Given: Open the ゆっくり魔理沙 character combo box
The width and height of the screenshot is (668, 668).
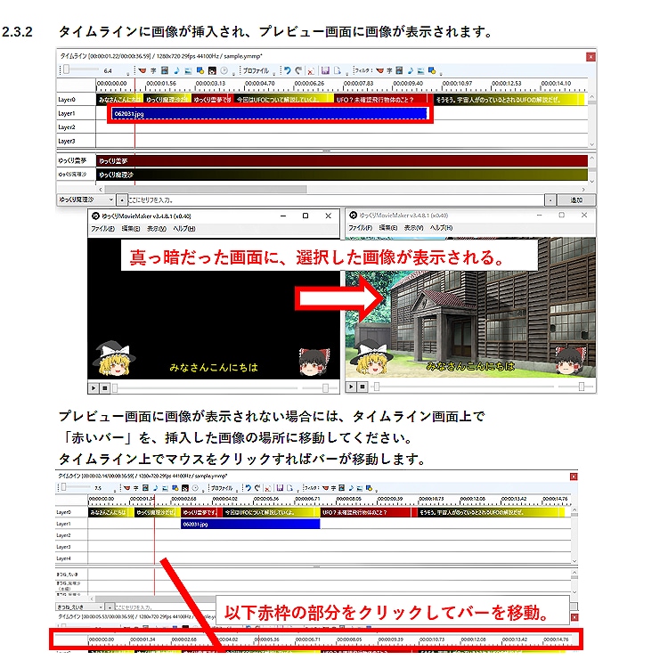Looking at the screenshot, I should point(86,200).
